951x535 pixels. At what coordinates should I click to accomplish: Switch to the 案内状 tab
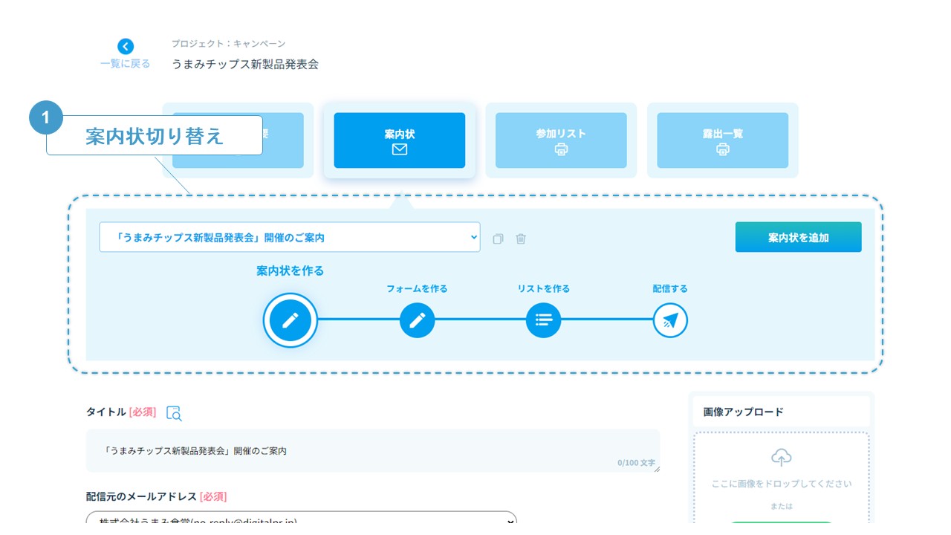tap(399, 140)
